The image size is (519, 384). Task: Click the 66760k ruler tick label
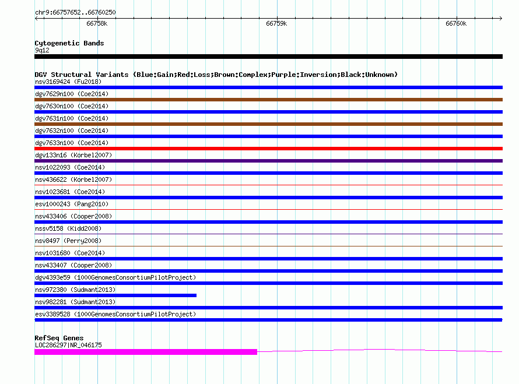click(x=456, y=23)
